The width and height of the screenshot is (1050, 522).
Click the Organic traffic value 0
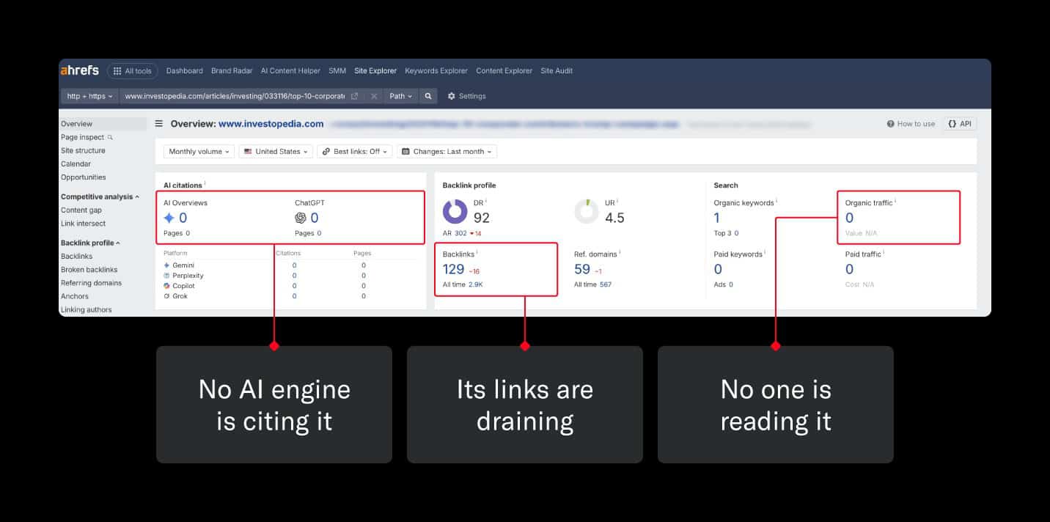[x=849, y=218]
